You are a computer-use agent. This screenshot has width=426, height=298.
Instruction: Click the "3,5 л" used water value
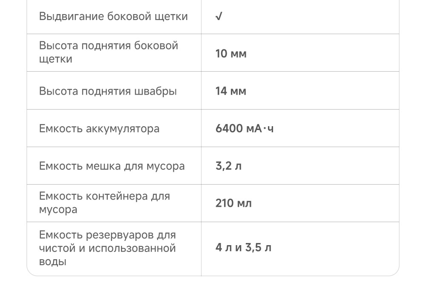(x=259, y=248)
